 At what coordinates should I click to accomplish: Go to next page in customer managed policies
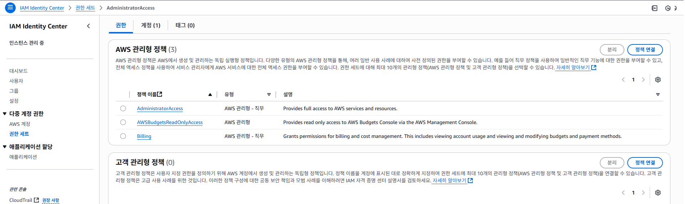coord(643,193)
